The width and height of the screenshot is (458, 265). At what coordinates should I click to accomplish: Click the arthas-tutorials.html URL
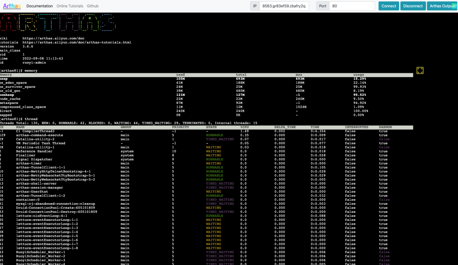click(77, 42)
